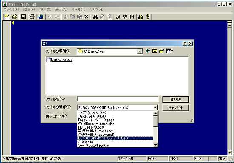Click the ファイル名 input field
The height and width of the screenshot is (163, 234).
117,99
